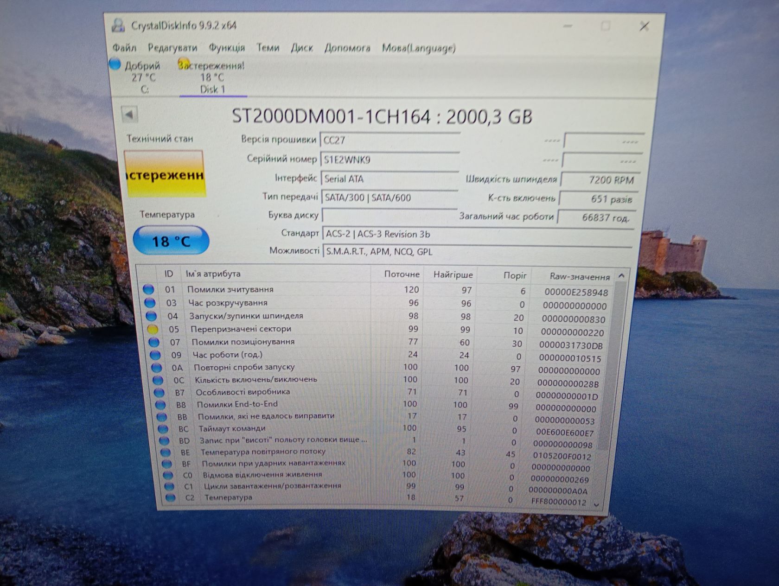The height and width of the screenshot is (586, 779).
Task: Click the blue status icon for row BC
Action: pos(163,429)
